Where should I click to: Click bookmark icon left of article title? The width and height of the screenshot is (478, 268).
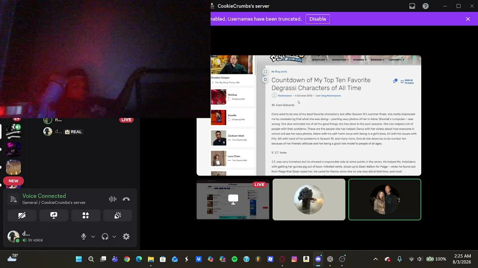tap(265, 80)
